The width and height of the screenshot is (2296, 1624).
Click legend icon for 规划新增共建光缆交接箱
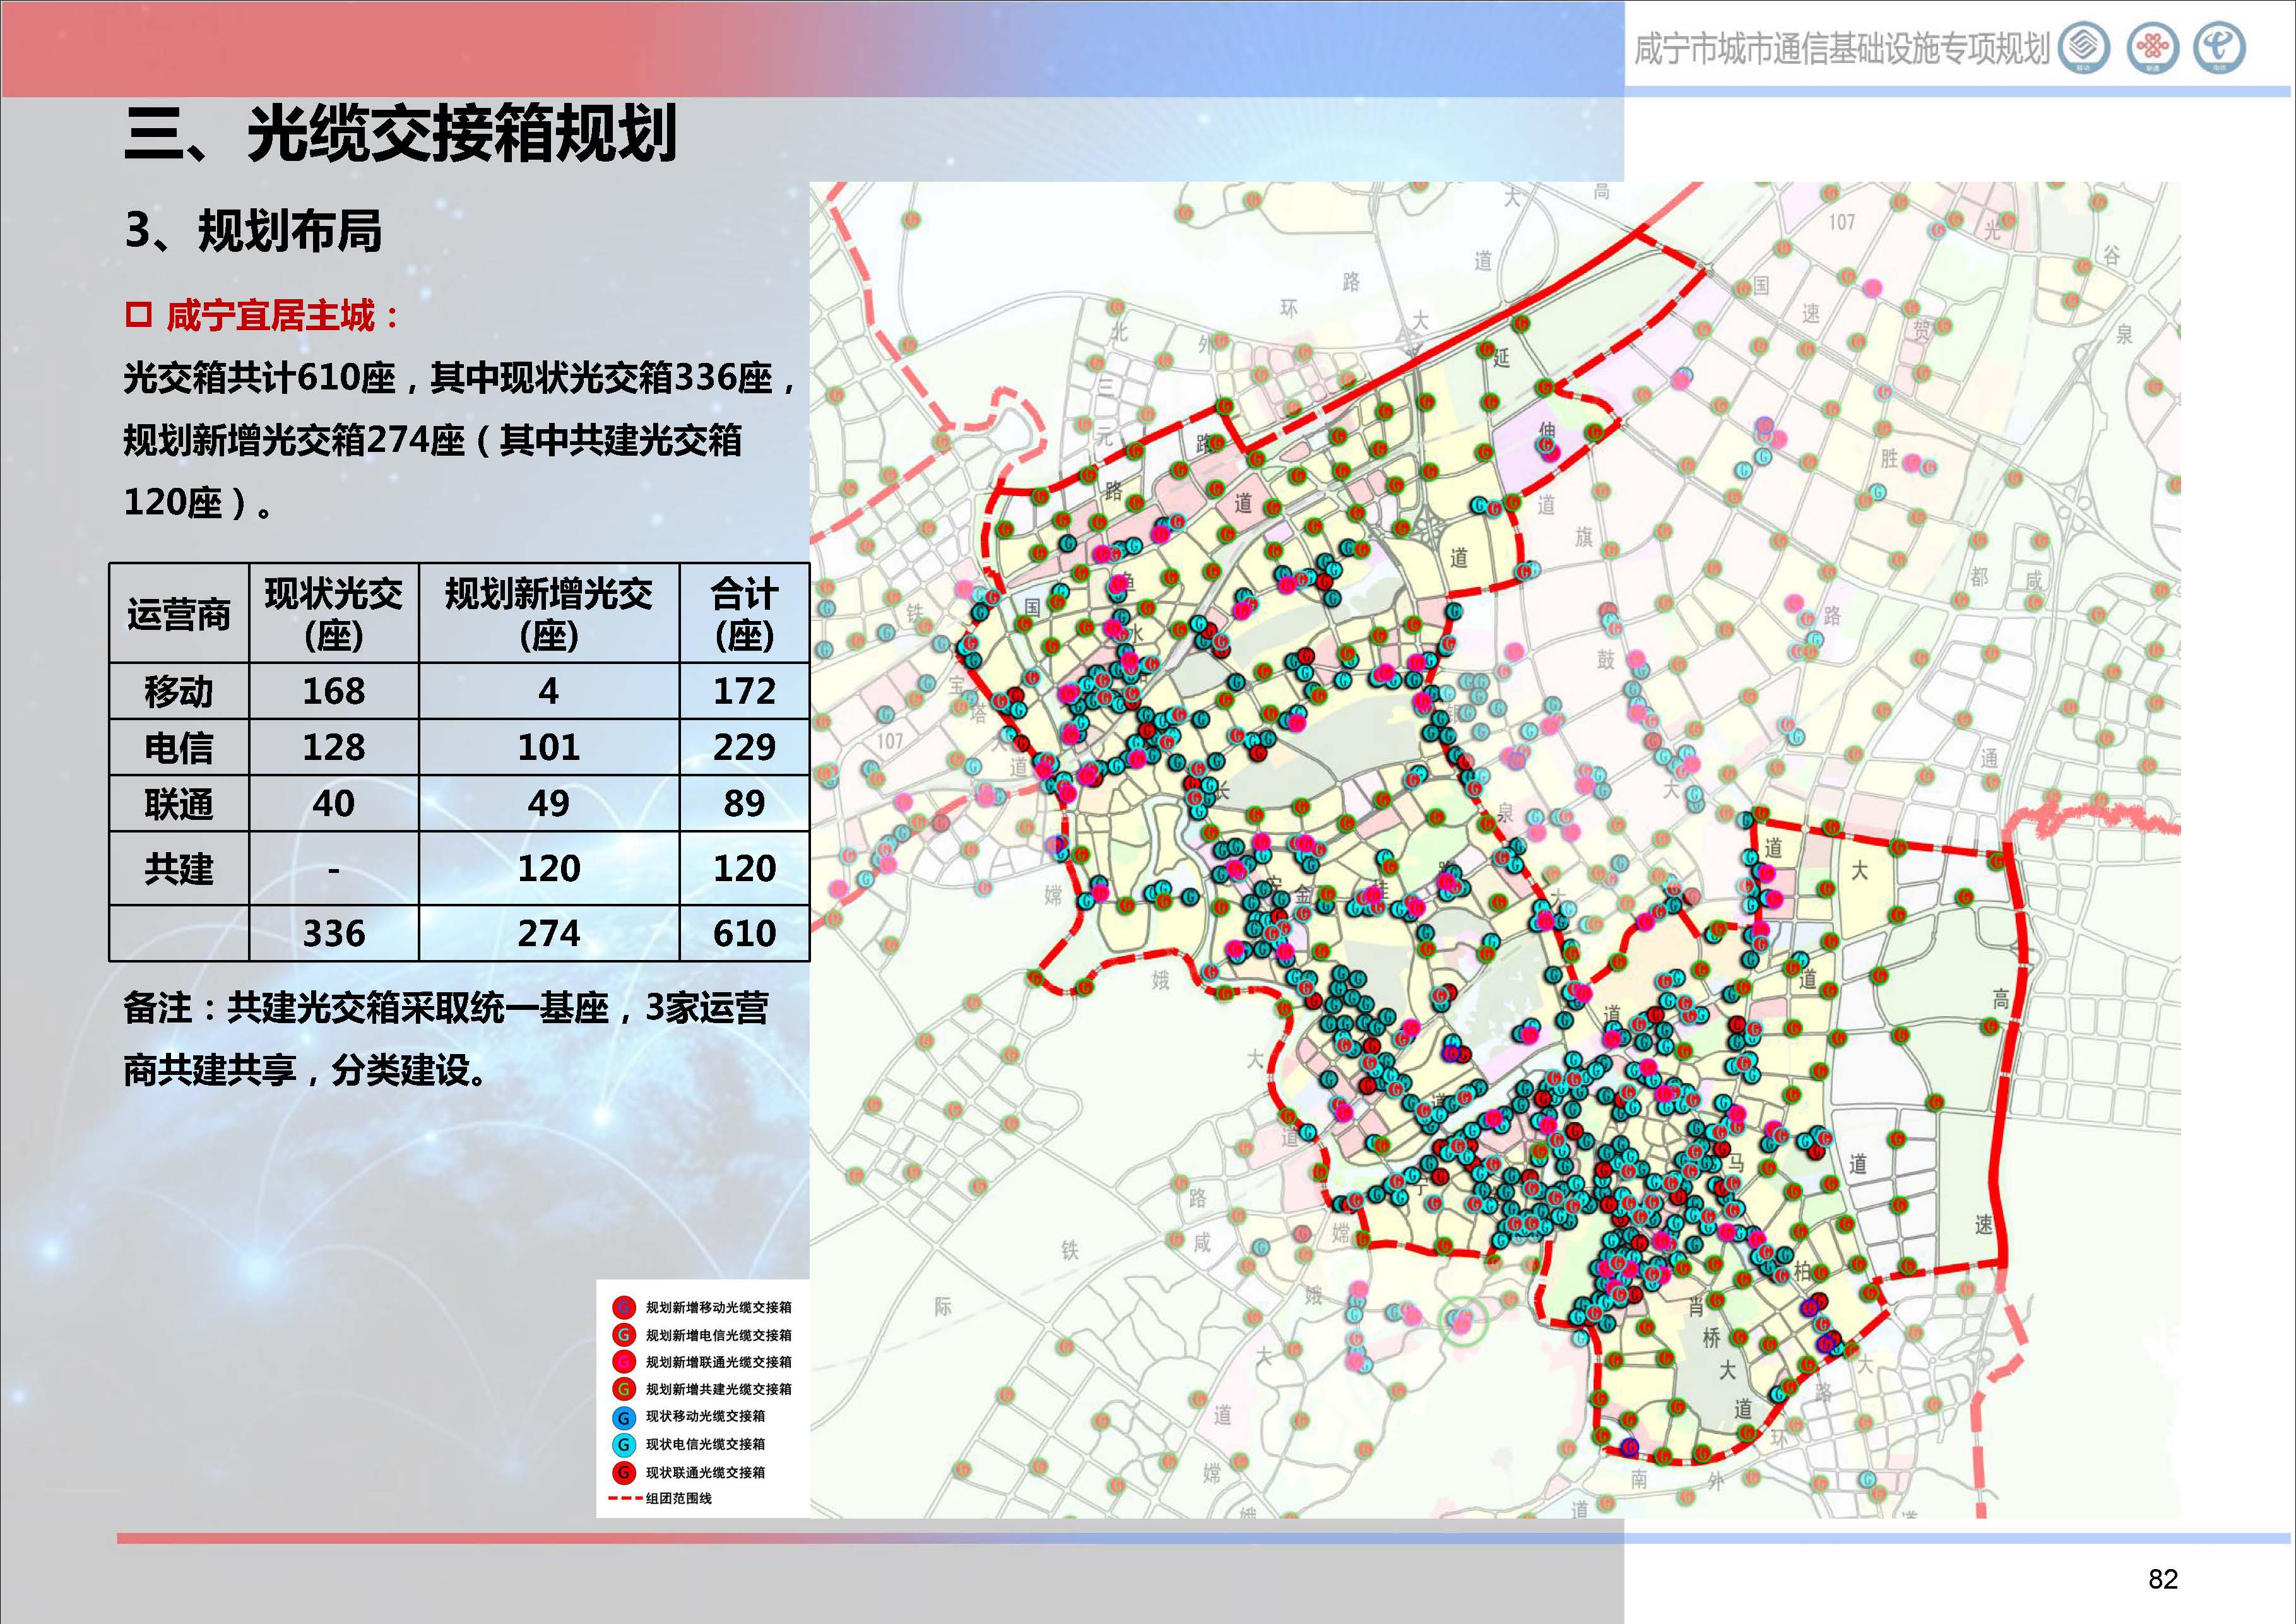624,1389
